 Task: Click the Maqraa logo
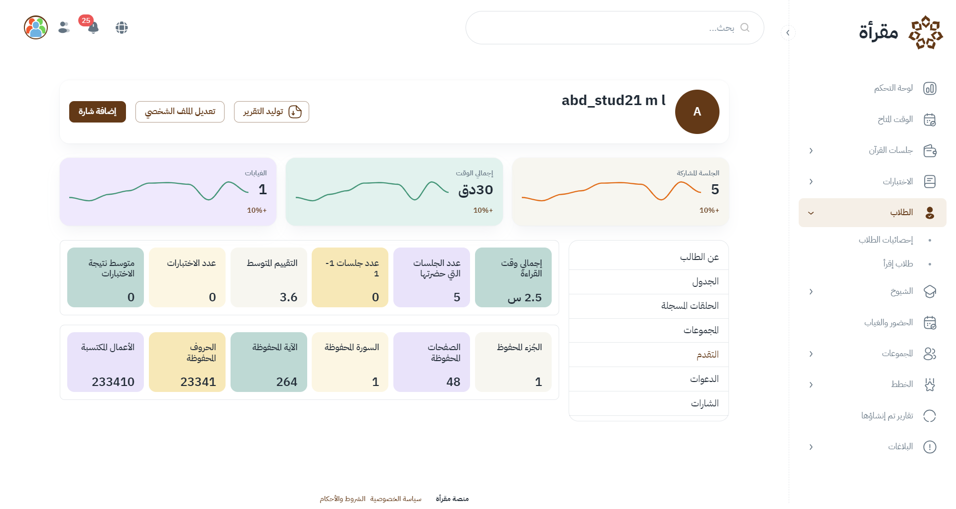tap(900, 32)
